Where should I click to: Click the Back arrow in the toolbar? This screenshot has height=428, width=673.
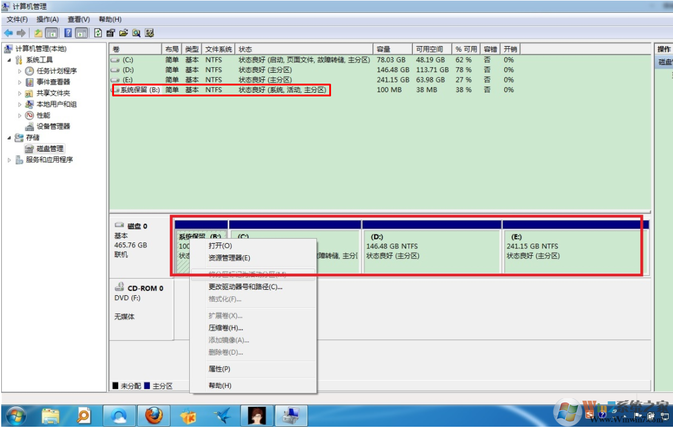click(8, 33)
